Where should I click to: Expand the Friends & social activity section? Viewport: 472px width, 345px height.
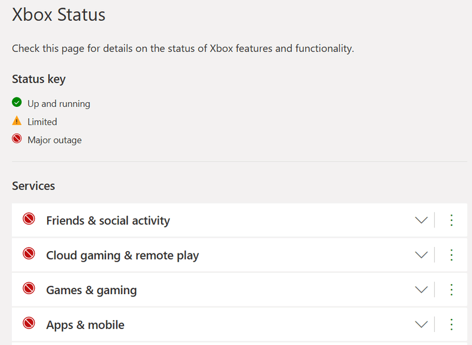tap(421, 220)
